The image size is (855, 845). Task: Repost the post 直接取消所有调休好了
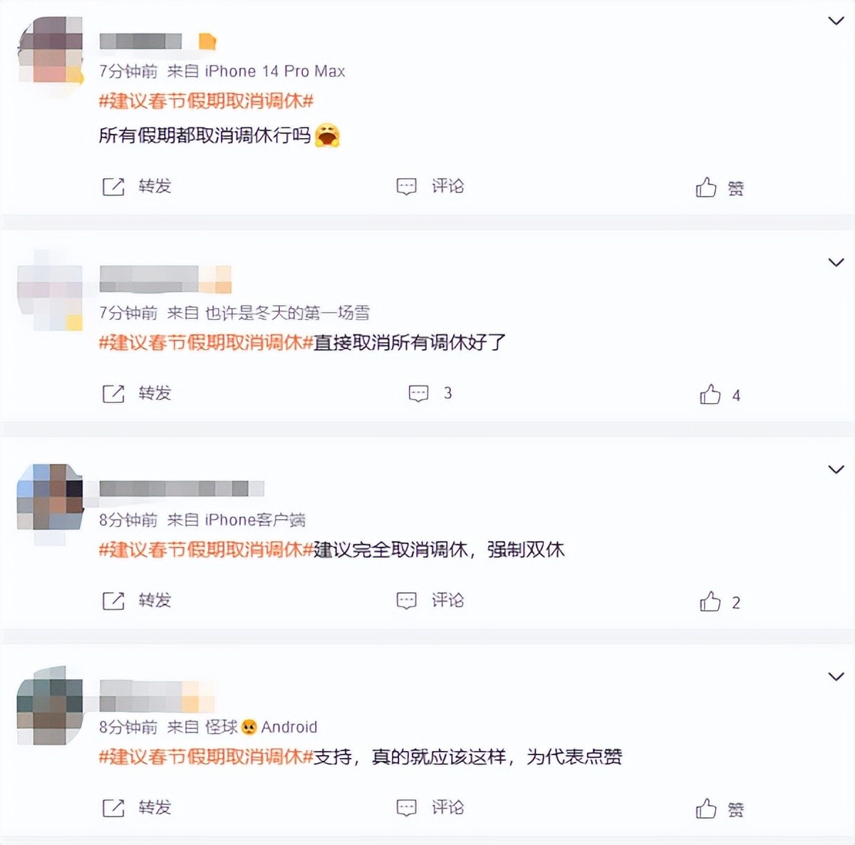coord(137,393)
